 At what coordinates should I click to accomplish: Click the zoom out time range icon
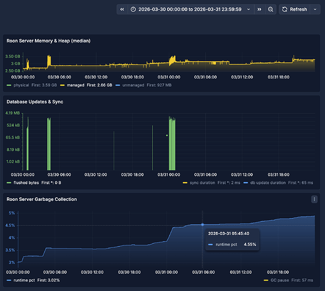tap(270, 9)
